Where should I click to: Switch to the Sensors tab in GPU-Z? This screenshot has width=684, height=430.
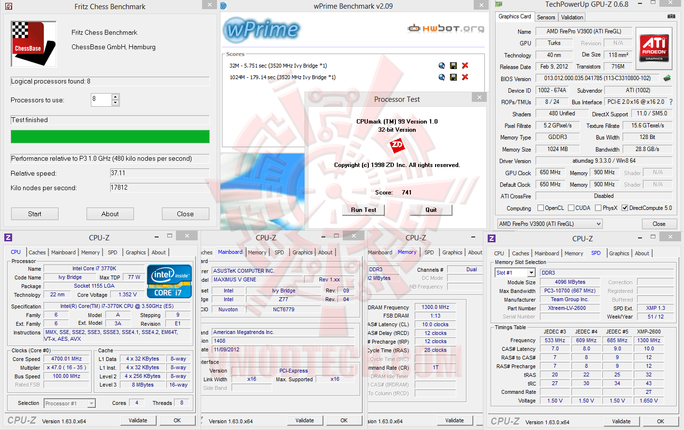point(546,17)
